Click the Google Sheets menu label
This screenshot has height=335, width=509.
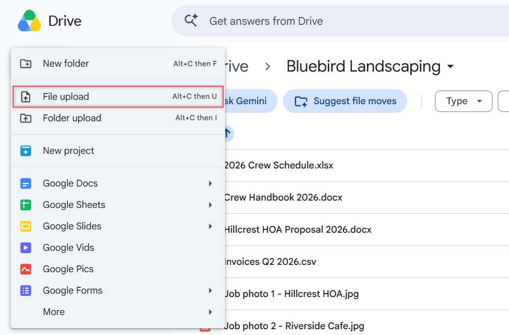tap(74, 205)
